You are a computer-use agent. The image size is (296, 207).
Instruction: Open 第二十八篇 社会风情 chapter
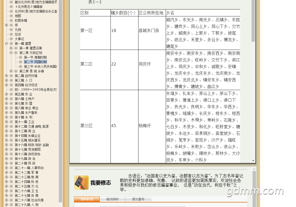(29, 200)
